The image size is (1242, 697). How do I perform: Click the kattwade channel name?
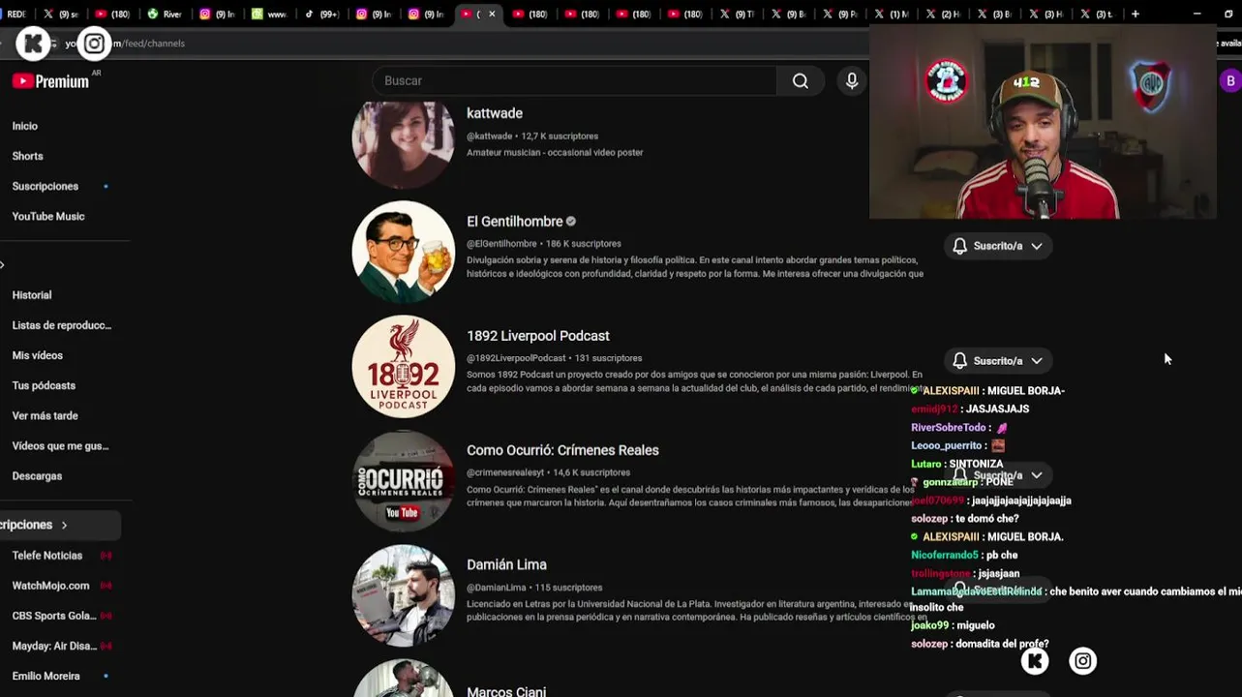click(x=495, y=113)
